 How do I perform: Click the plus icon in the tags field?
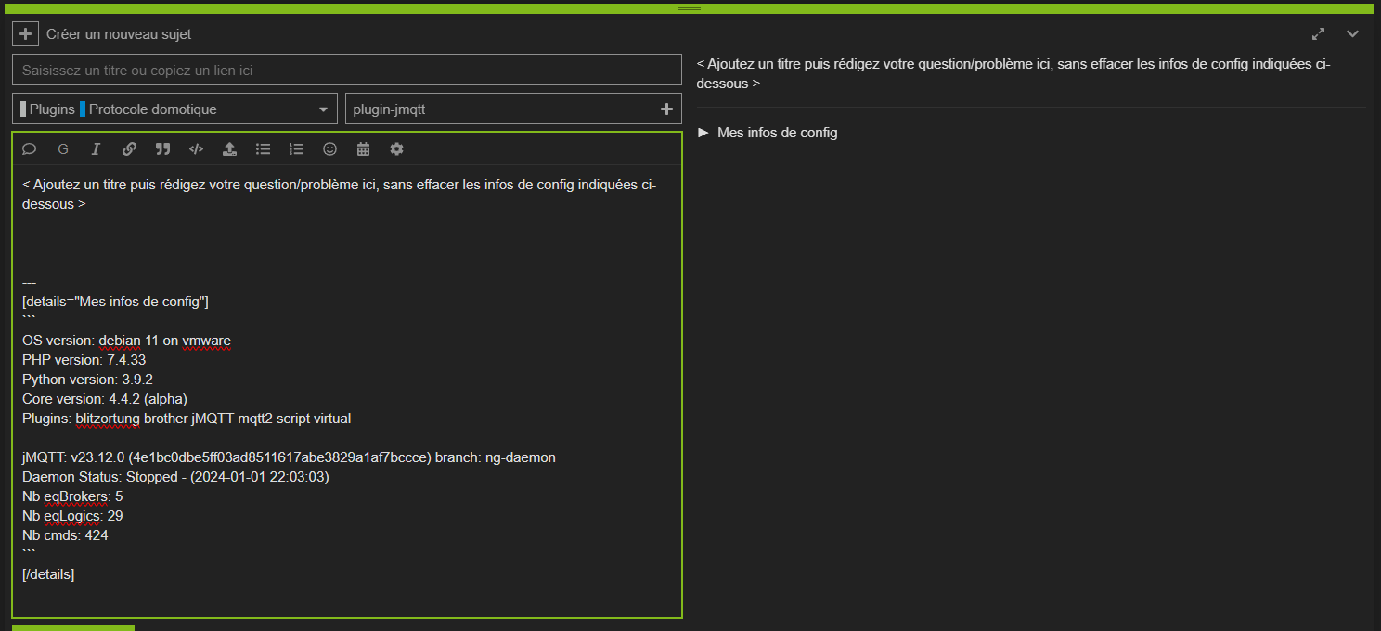click(x=666, y=109)
